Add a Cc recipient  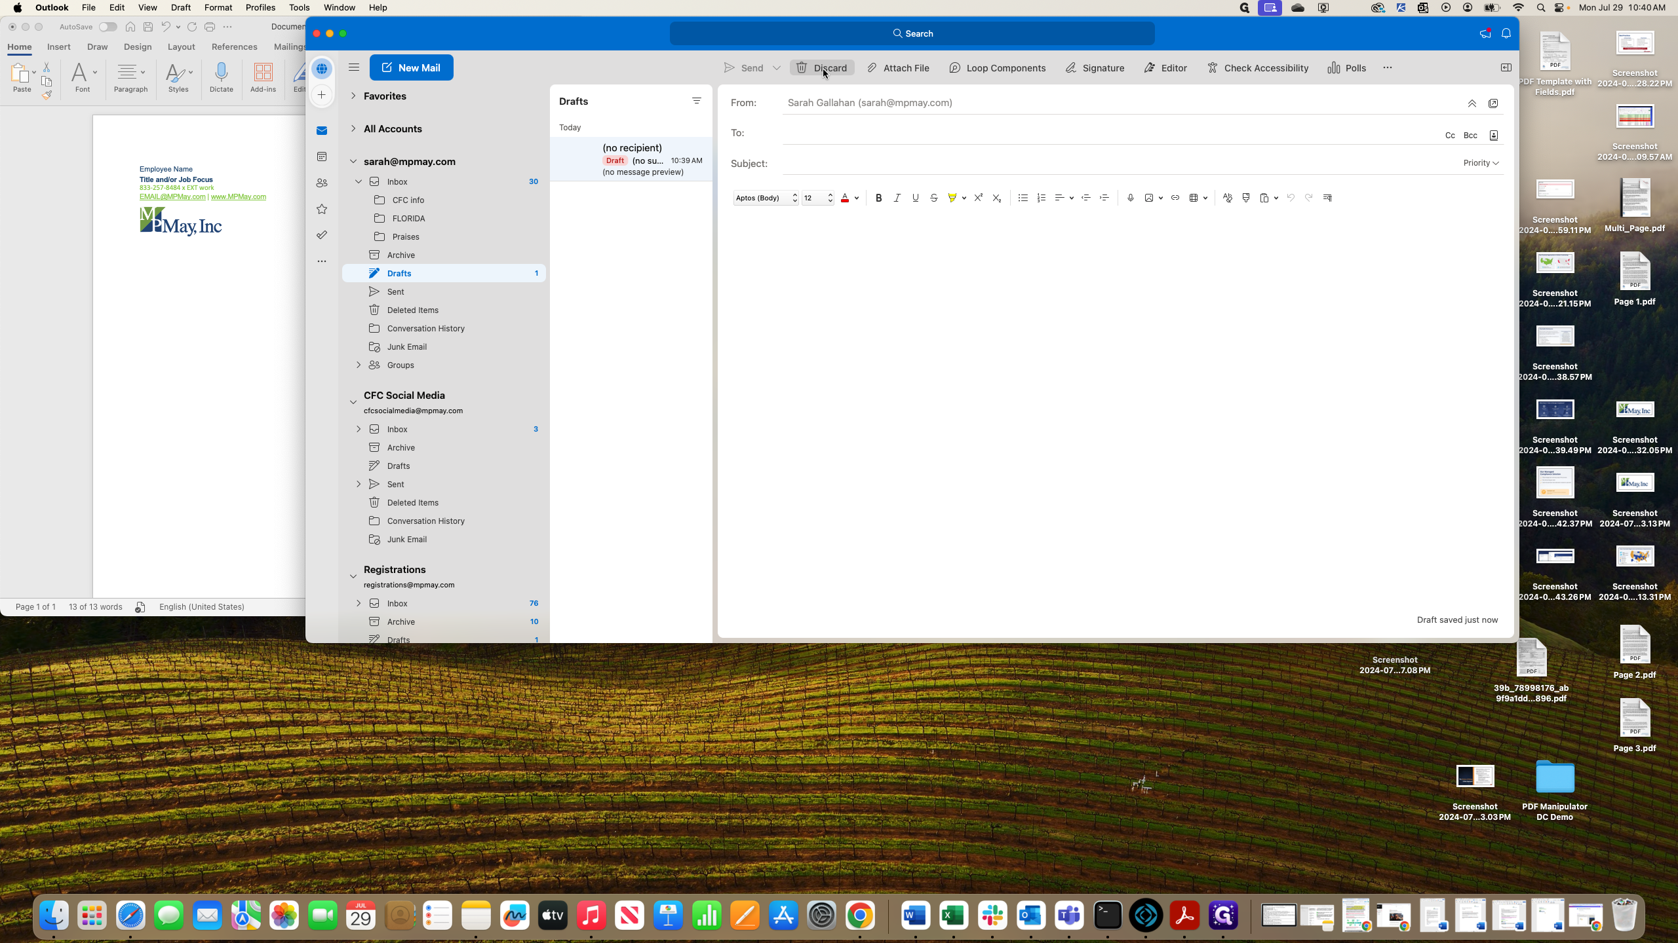click(x=1450, y=136)
